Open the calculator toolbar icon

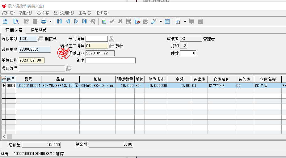(104, 21)
